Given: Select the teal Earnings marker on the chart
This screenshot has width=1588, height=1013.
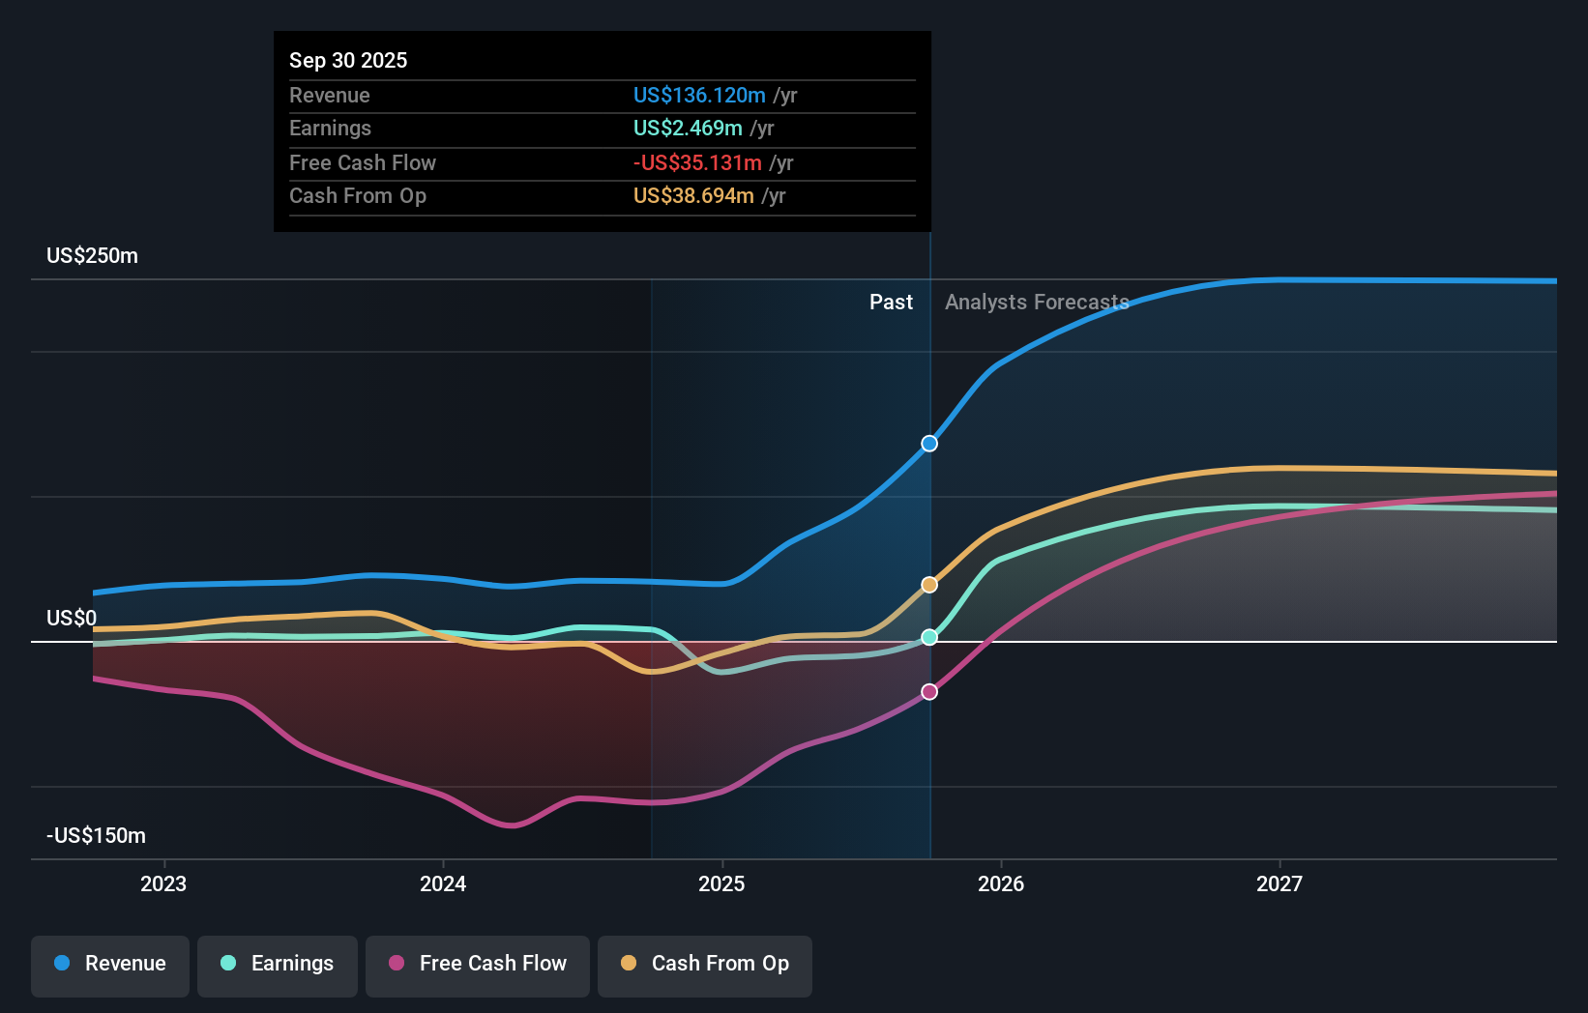Looking at the screenshot, I should tap(928, 637).
